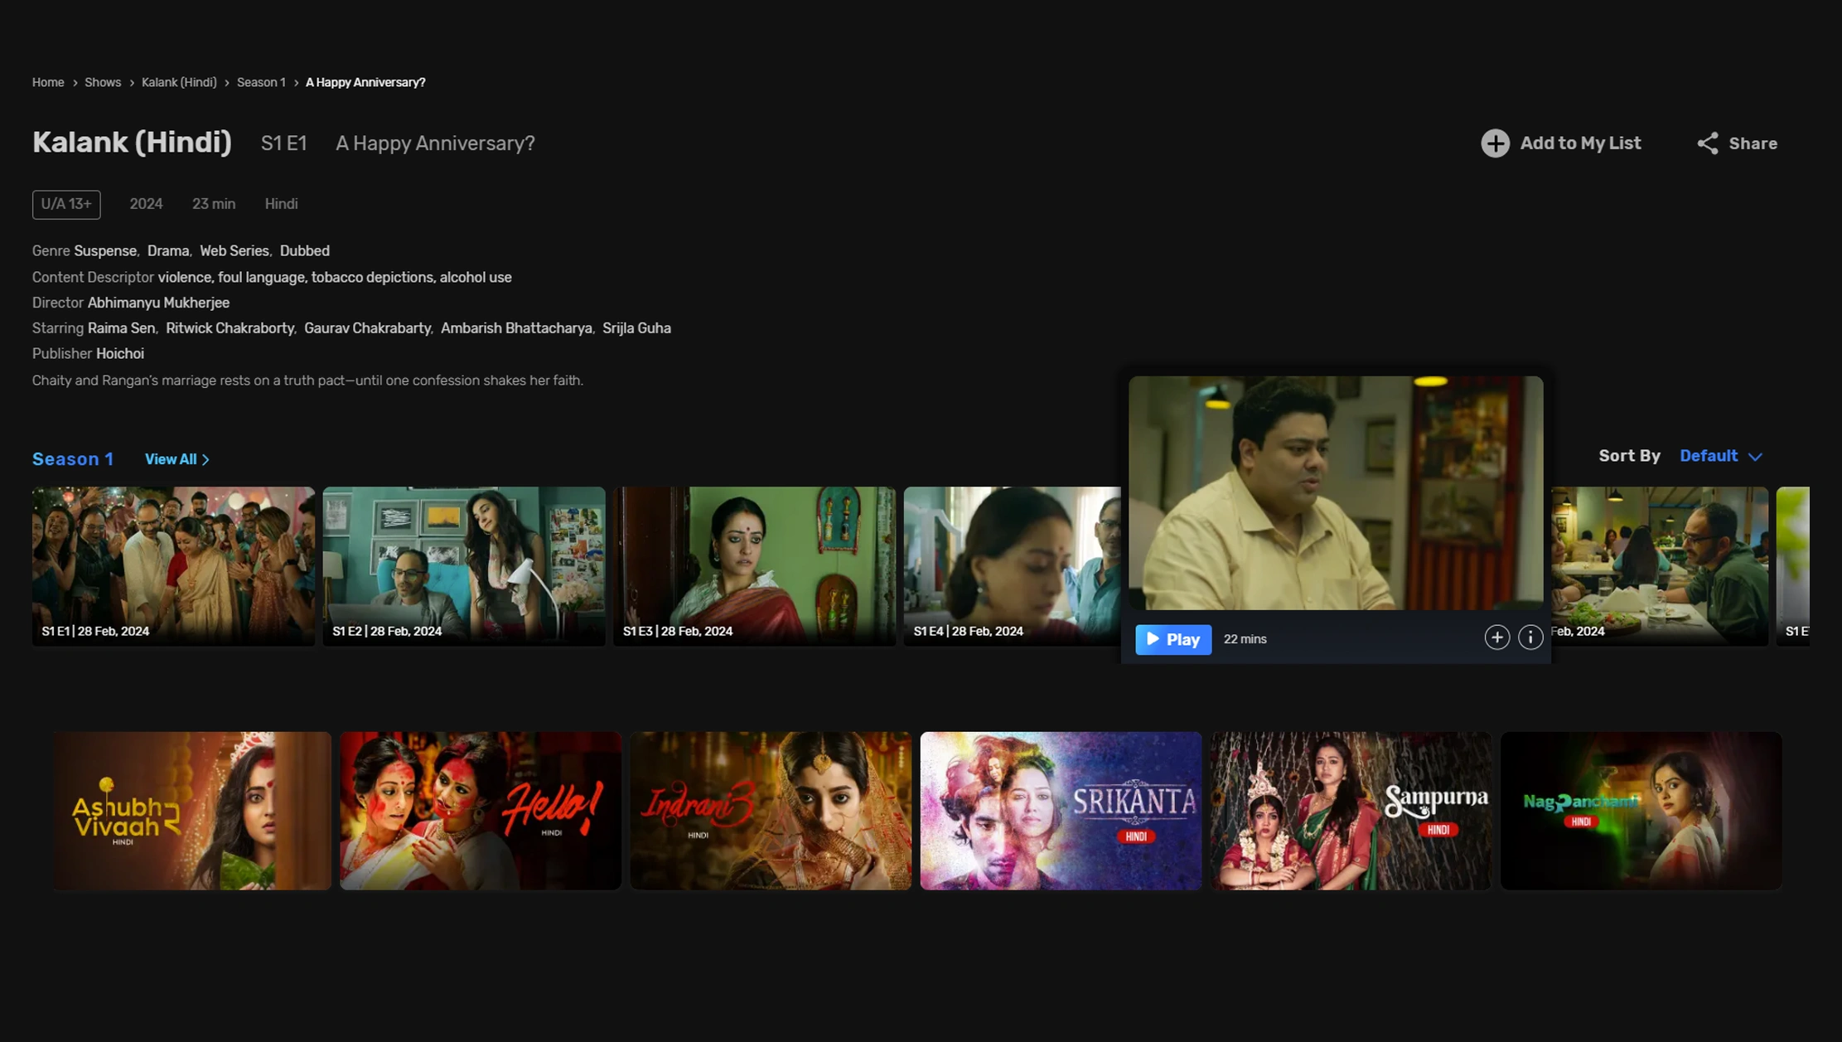1842x1042 pixels.
Task: Open Kalank (Hindi) breadcrumb link
Action: pyautogui.click(x=179, y=82)
